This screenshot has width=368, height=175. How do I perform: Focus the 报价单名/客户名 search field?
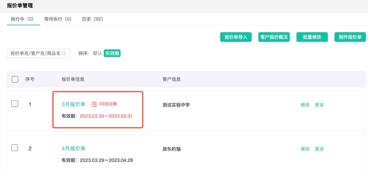(x=35, y=53)
